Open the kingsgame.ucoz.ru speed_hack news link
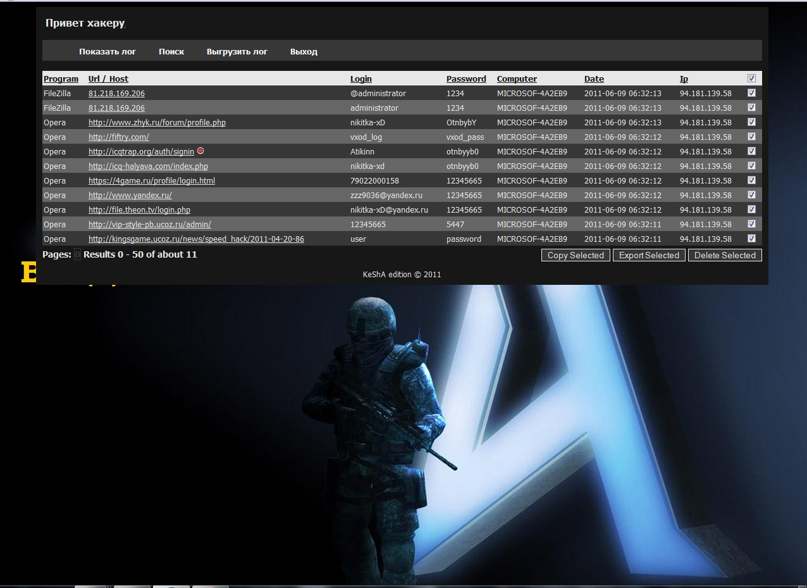807x588 pixels. click(x=196, y=239)
